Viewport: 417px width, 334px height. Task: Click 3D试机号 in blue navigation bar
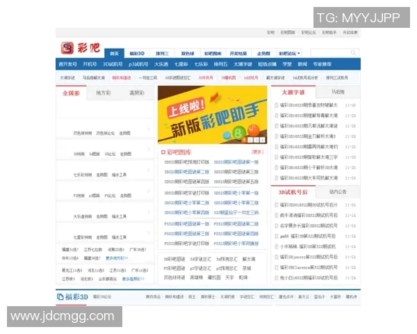(x=113, y=64)
